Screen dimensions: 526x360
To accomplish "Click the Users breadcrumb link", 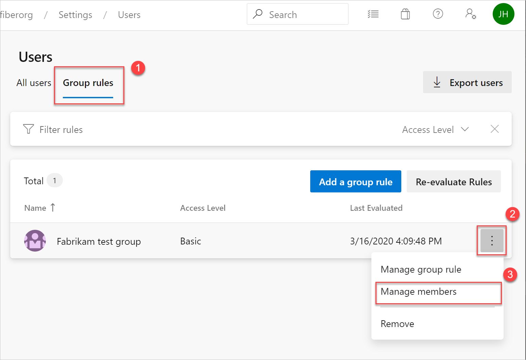I will pos(129,15).
